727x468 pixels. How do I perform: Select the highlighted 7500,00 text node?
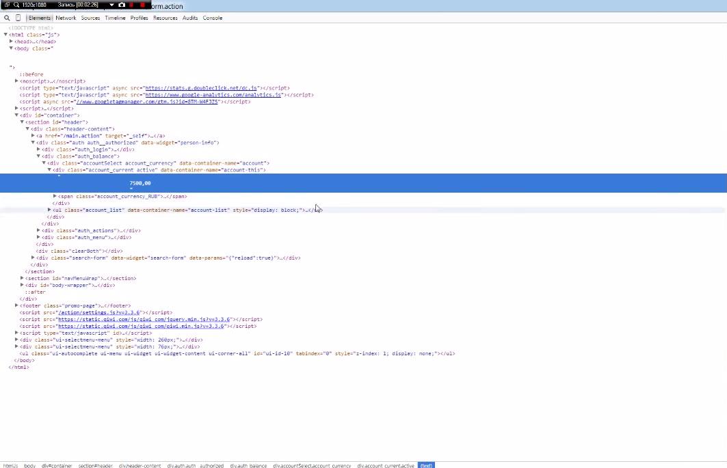(x=364, y=183)
